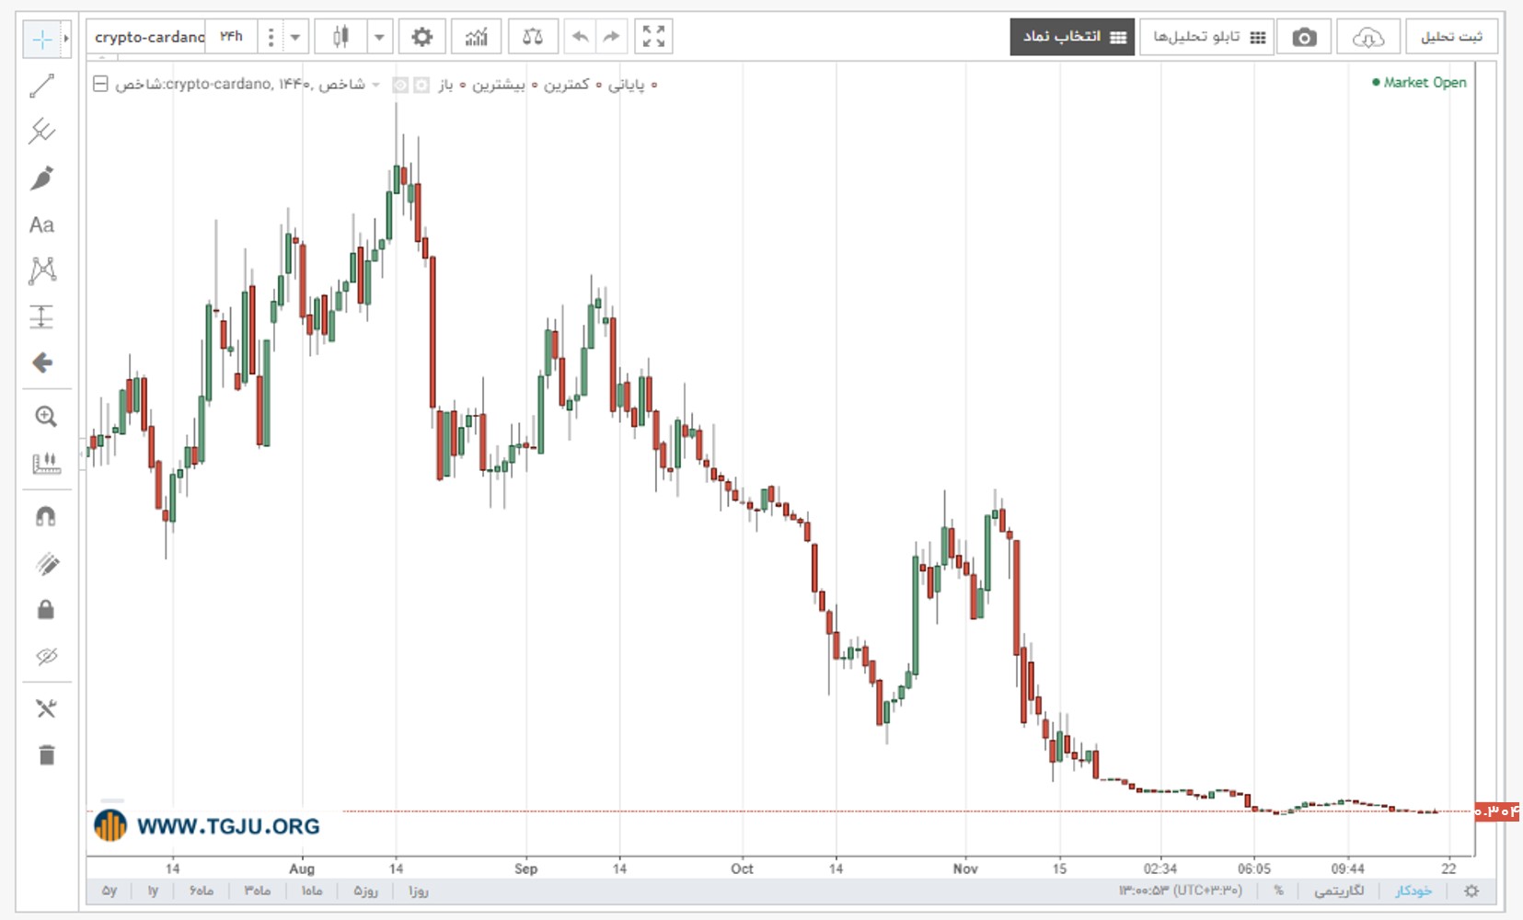Image resolution: width=1523 pixels, height=920 pixels.
Task: Toggle logarithmic scale لگاریتمی
Action: (1339, 891)
